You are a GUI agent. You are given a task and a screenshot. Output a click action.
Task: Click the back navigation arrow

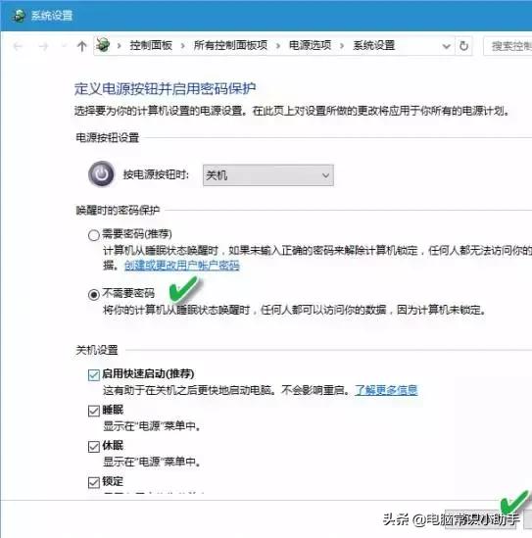point(18,46)
